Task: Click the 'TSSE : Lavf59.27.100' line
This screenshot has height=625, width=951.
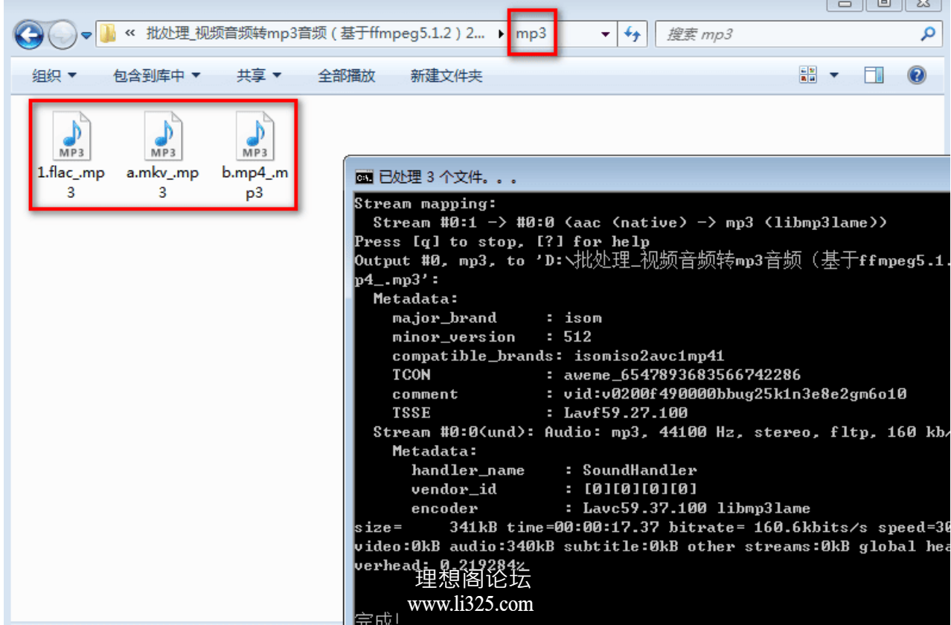Action: click(540, 412)
